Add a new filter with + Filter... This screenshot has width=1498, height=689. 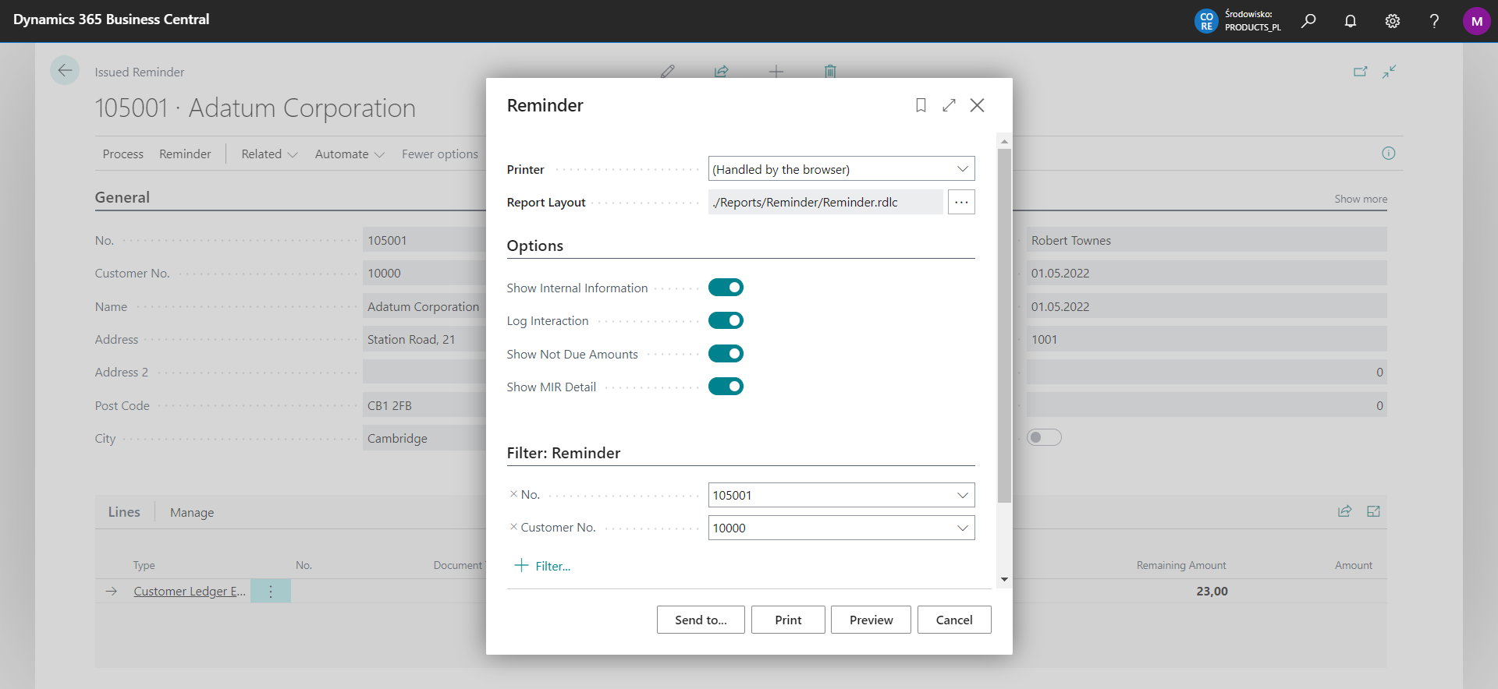pos(543,566)
